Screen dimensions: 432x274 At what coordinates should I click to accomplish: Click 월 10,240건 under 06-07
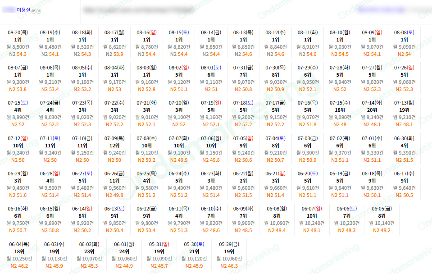tap(312, 223)
